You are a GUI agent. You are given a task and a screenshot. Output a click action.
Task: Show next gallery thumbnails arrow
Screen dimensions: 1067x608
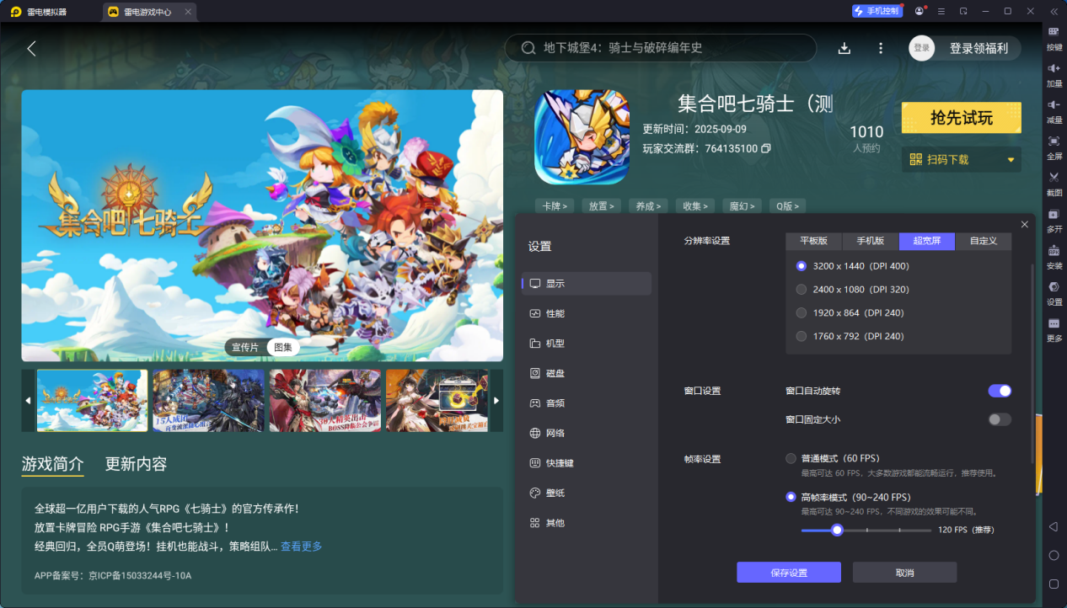(496, 400)
